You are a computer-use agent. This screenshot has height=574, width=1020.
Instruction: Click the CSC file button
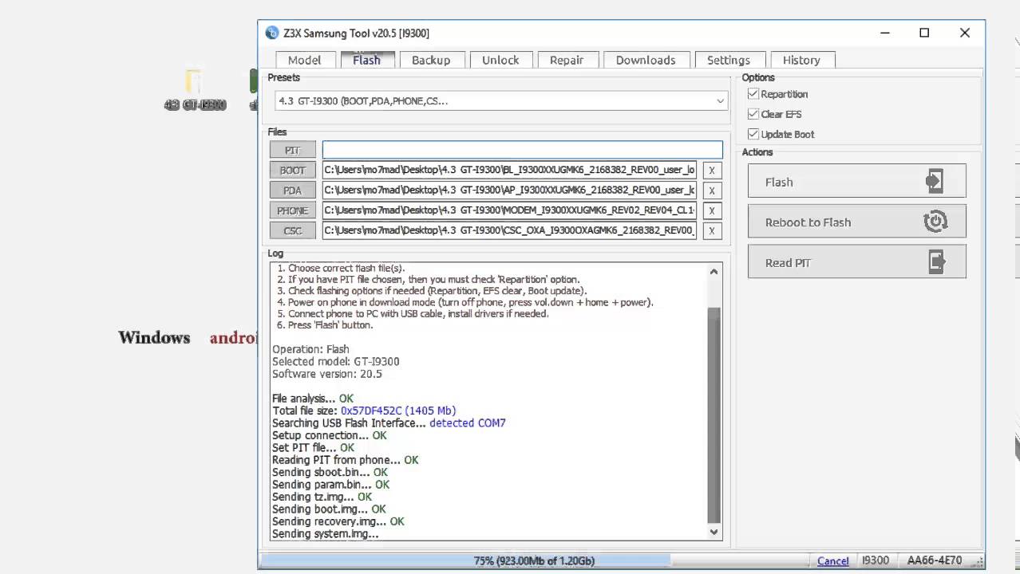(293, 231)
